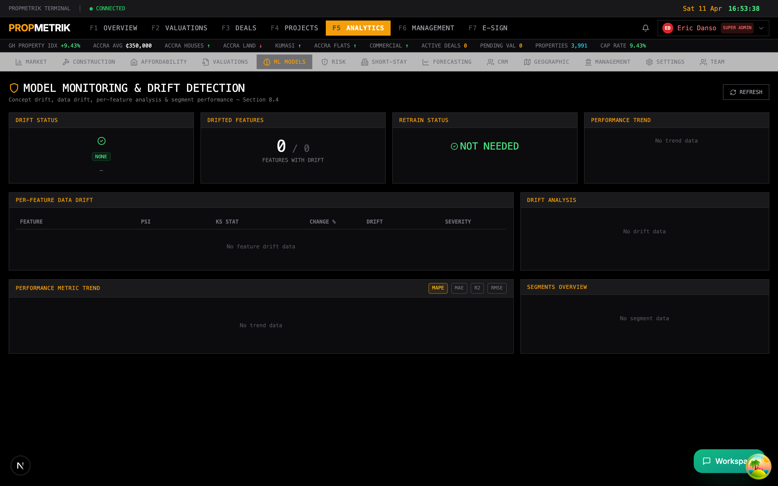Click the Management bank icon in sub-nav

588,62
